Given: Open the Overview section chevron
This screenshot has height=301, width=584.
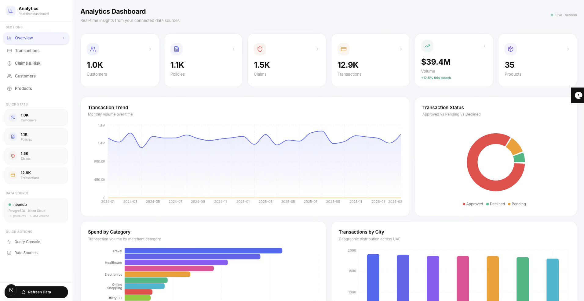Looking at the screenshot, I should coord(64,38).
